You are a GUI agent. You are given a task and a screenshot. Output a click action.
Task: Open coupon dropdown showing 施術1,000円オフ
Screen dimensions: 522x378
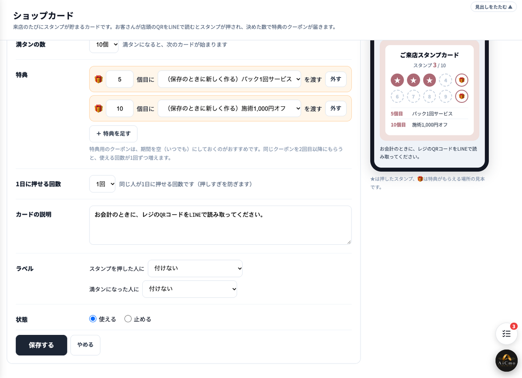(229, 108)
